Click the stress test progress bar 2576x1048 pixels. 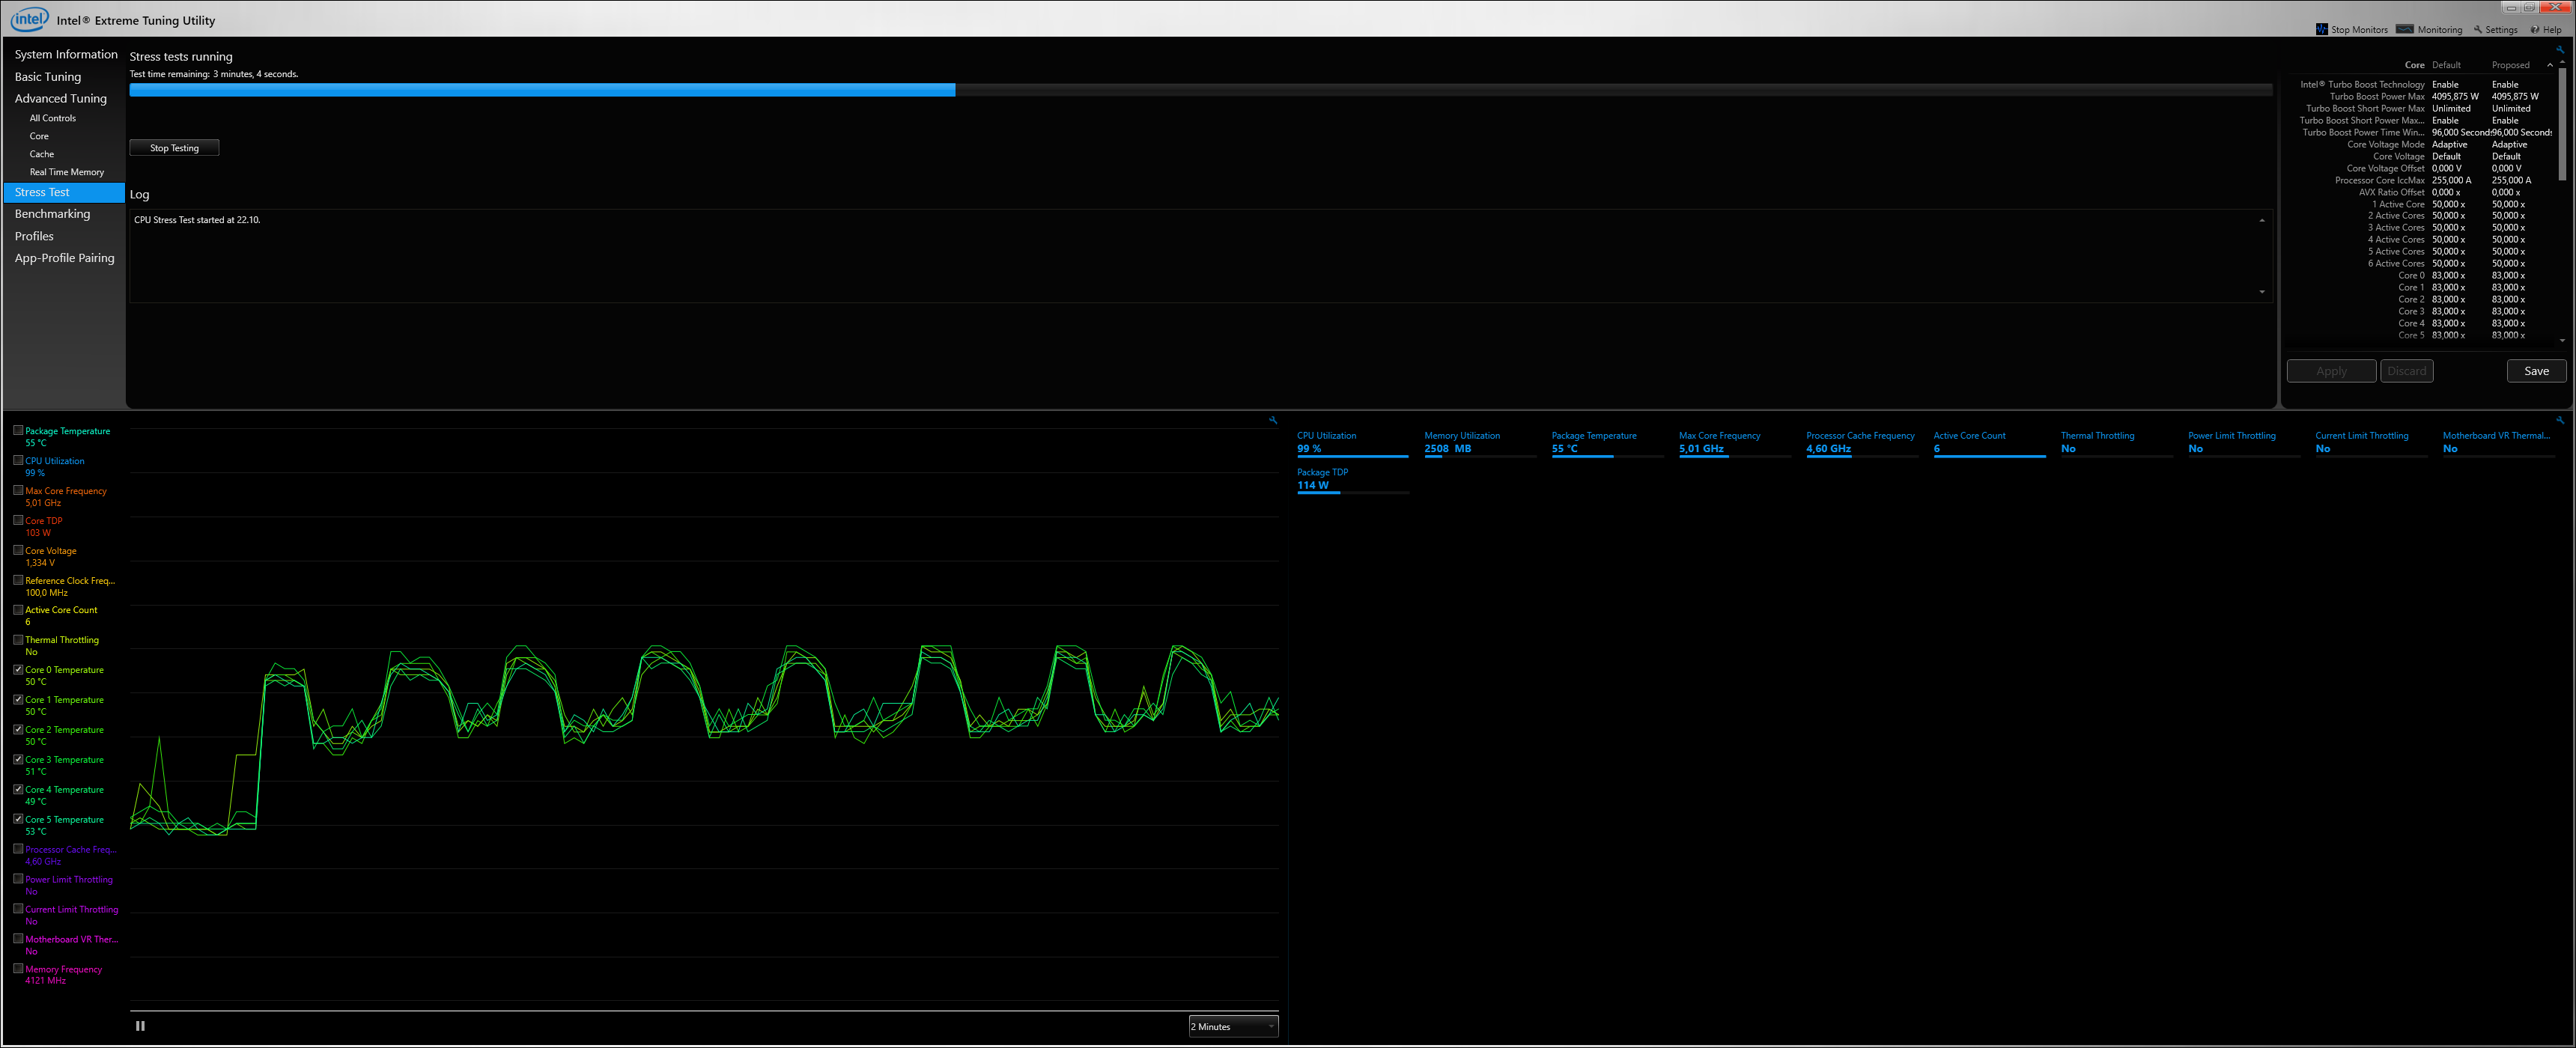(1200, 90)
